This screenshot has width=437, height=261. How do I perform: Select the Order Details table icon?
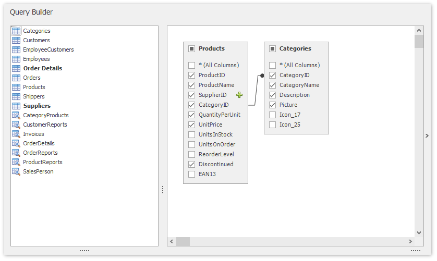click(16, 69)
